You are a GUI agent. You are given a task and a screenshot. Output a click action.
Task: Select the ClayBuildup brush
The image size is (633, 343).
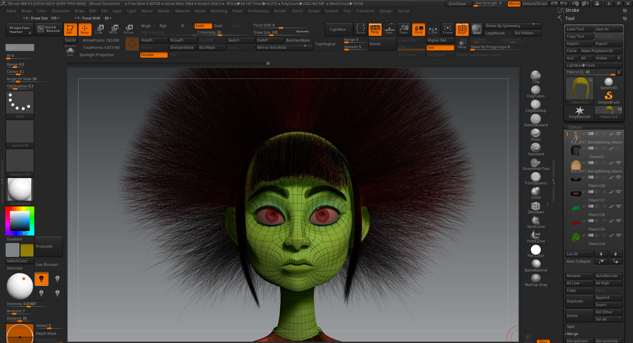tap(535, 105)
